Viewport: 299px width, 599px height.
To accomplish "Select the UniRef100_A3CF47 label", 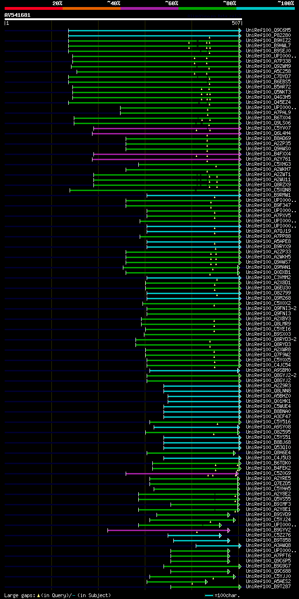I will click(268, 417).
